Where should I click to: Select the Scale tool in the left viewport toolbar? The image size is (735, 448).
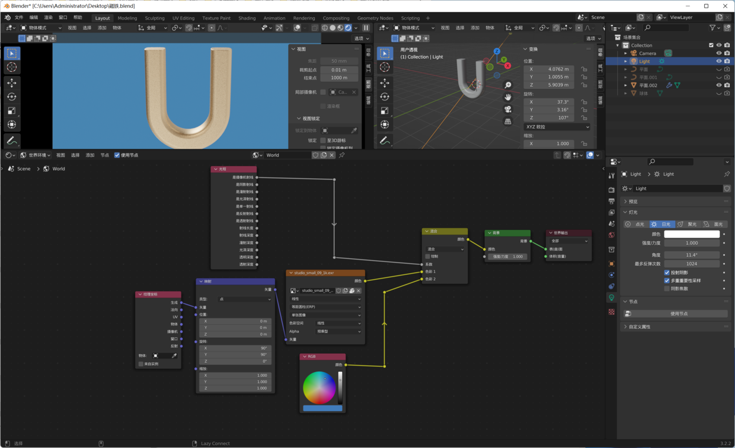(x=12, y=111)
